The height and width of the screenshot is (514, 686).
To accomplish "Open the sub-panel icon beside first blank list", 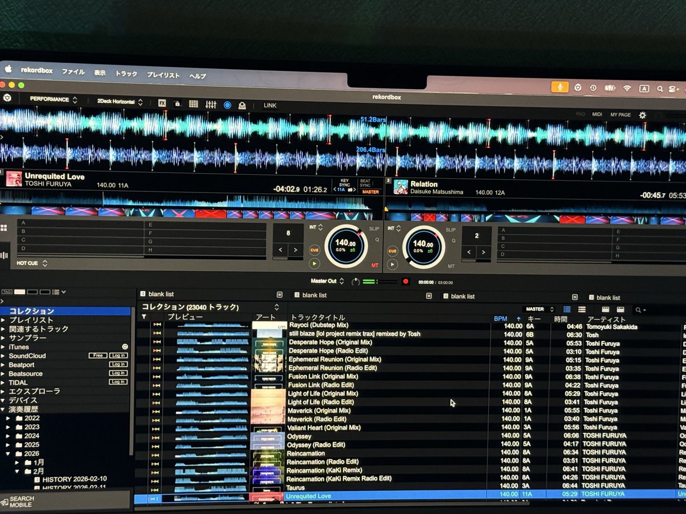I will click(280, 295).
